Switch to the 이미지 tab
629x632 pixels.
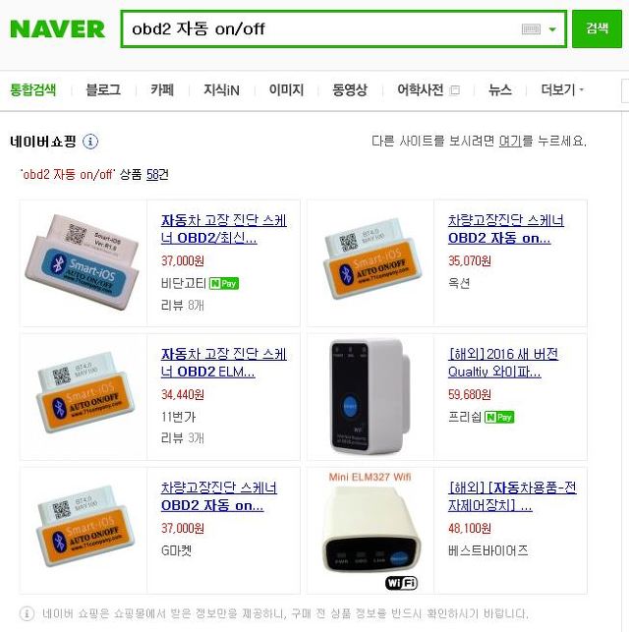pyautogui.click(x=286, y=89)
